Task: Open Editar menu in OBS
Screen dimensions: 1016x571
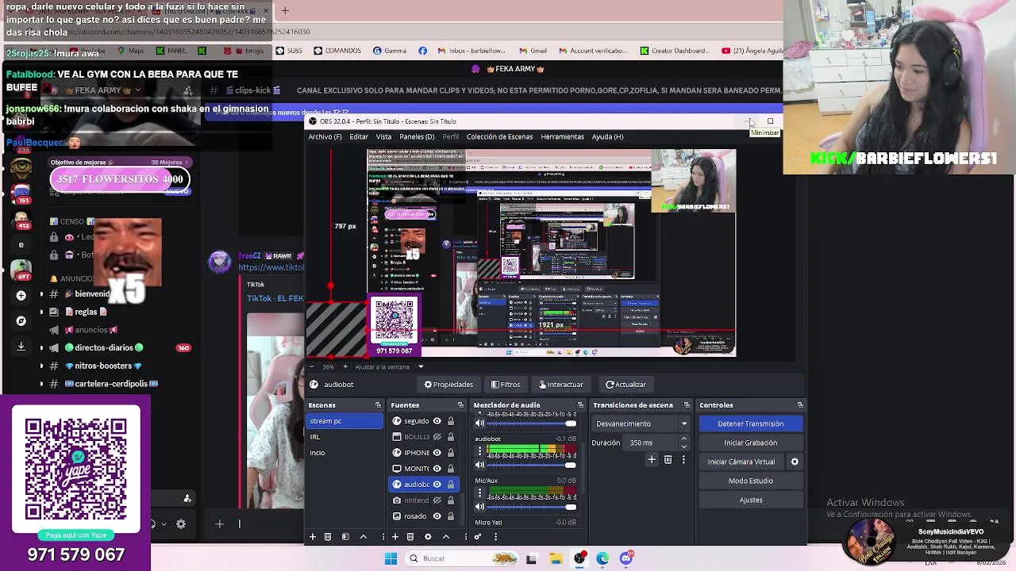Action: tap(359, 136)
